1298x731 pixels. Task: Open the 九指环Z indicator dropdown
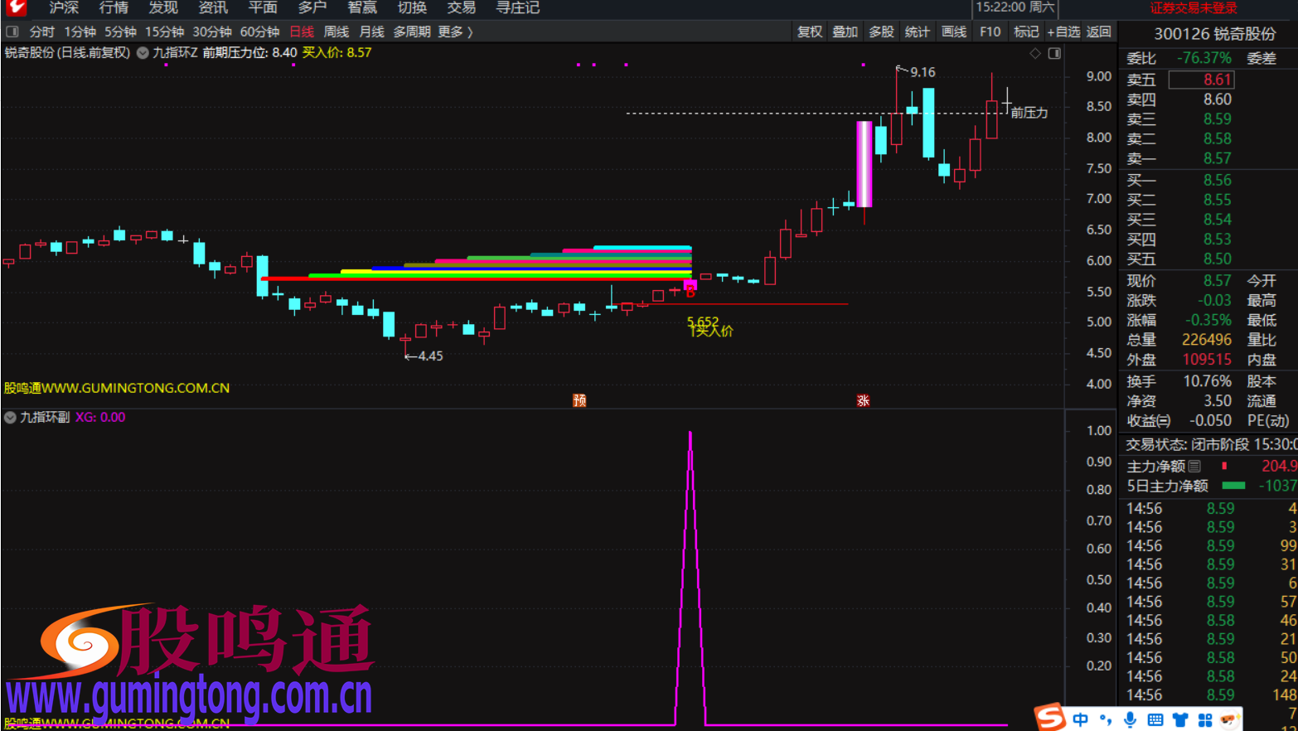(143, 53)
